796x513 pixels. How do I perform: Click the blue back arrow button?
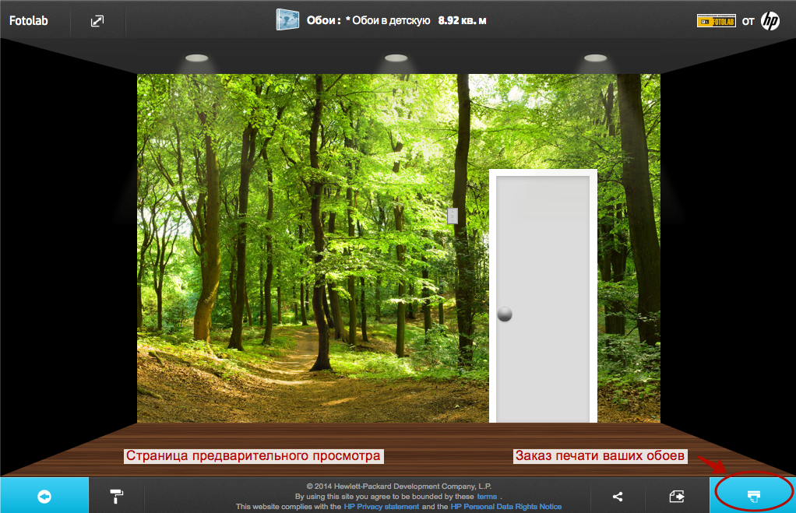(44, 496)
